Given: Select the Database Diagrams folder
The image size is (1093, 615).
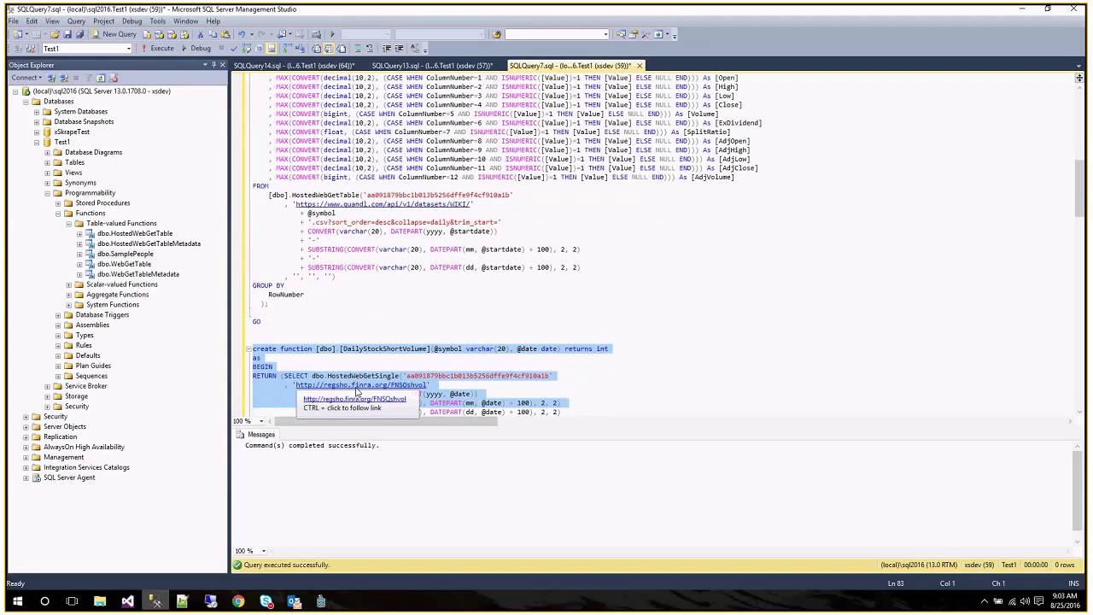Looking at the screenshot, I should pos(93,152).
